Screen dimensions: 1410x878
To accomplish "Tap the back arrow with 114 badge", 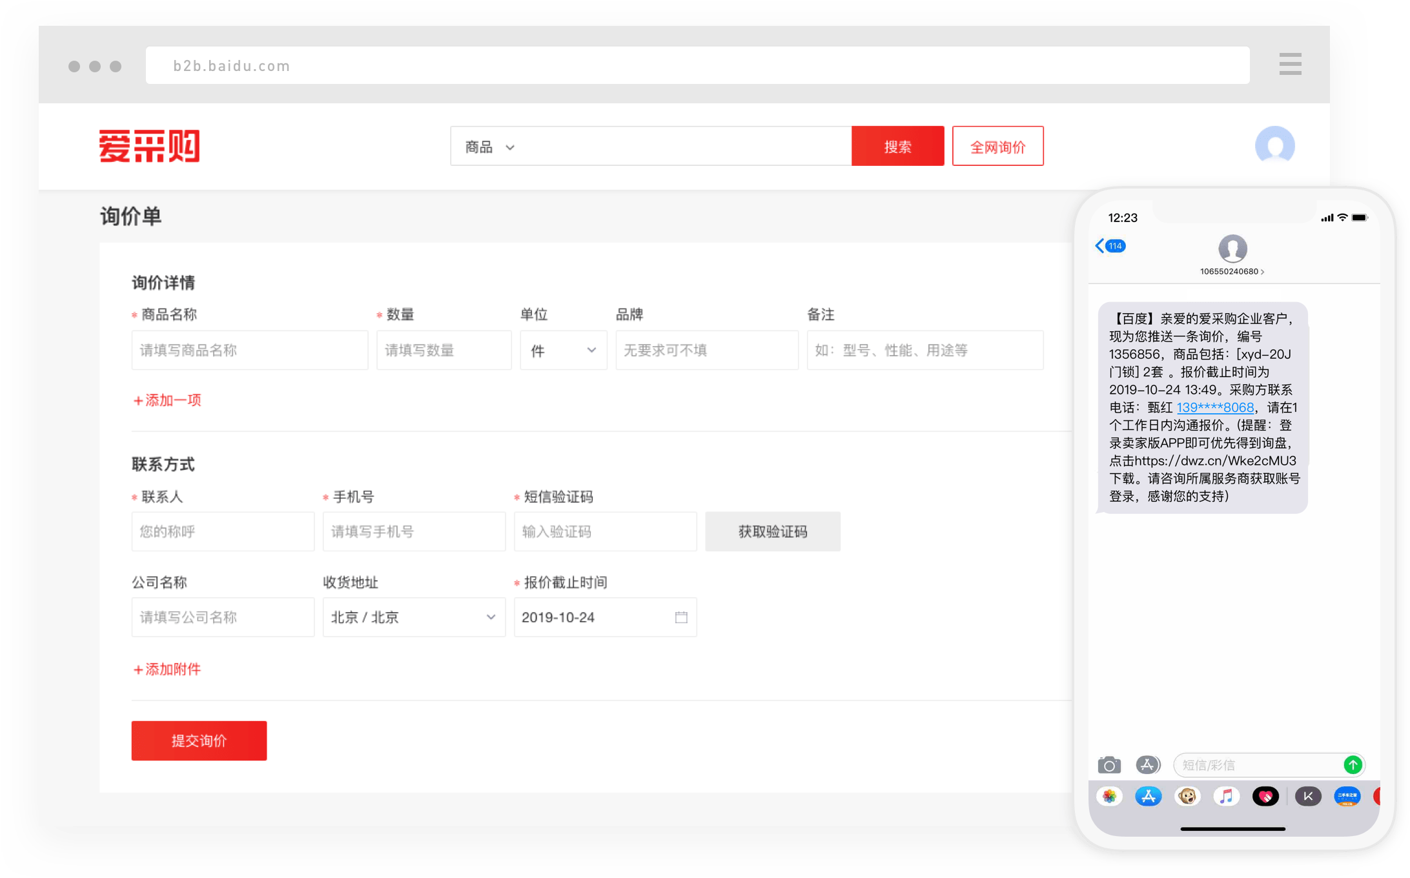I will coord(1110,246).
